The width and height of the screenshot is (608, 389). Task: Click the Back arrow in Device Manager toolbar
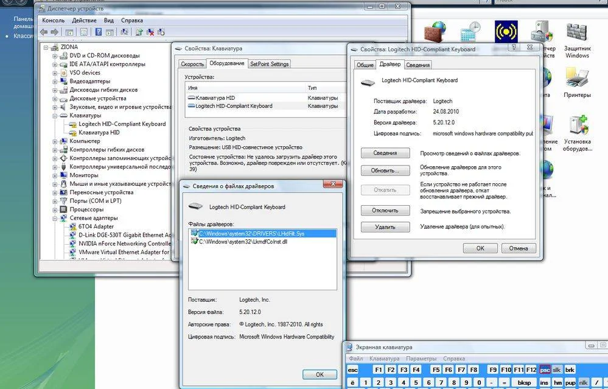tap(44, 32)
